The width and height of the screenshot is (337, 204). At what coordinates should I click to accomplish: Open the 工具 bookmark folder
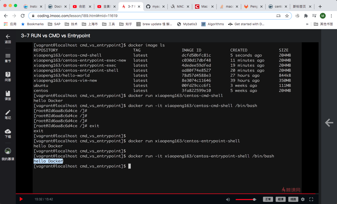click(x=108, y=24)
